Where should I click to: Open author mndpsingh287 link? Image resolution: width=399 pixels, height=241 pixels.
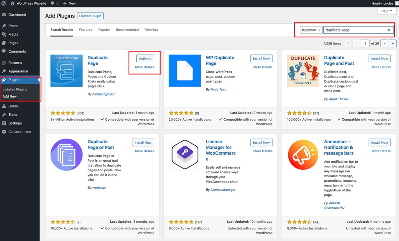tap(104, 94)
